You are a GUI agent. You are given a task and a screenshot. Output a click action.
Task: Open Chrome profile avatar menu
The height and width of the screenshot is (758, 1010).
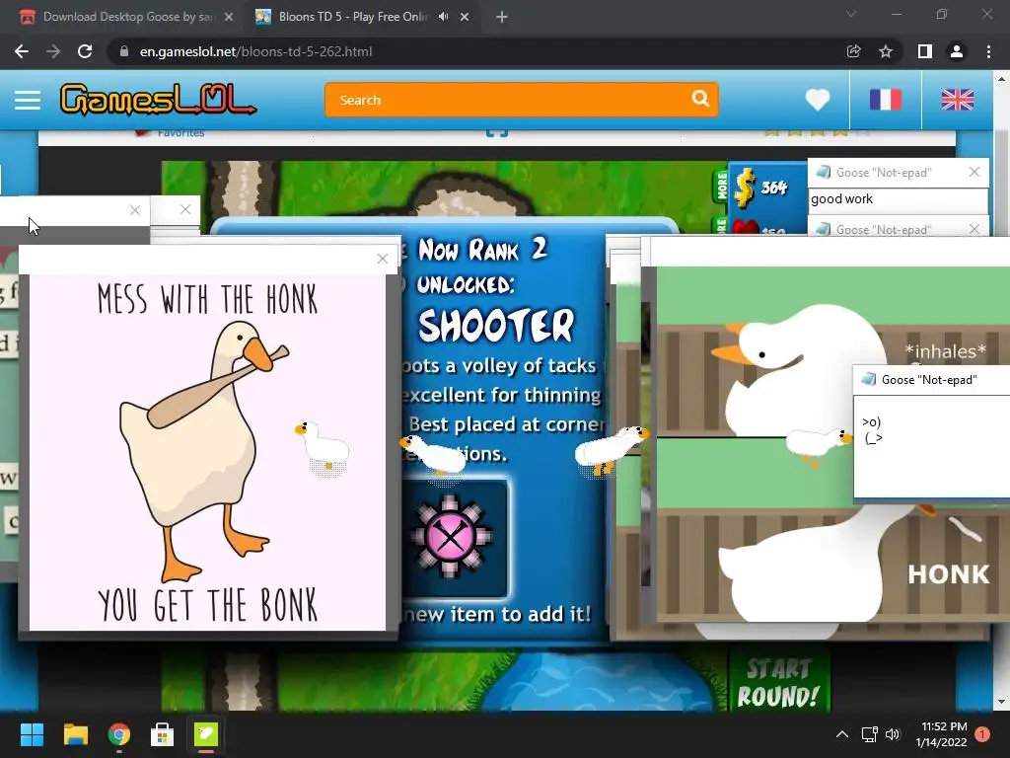[957, 51]
